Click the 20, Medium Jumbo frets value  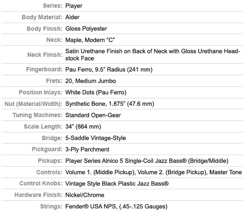coord(90,81)
